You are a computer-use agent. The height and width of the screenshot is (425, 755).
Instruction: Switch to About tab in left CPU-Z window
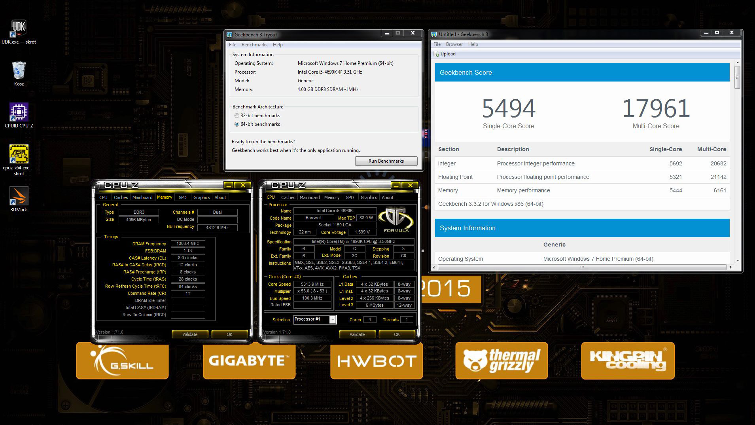220,197
